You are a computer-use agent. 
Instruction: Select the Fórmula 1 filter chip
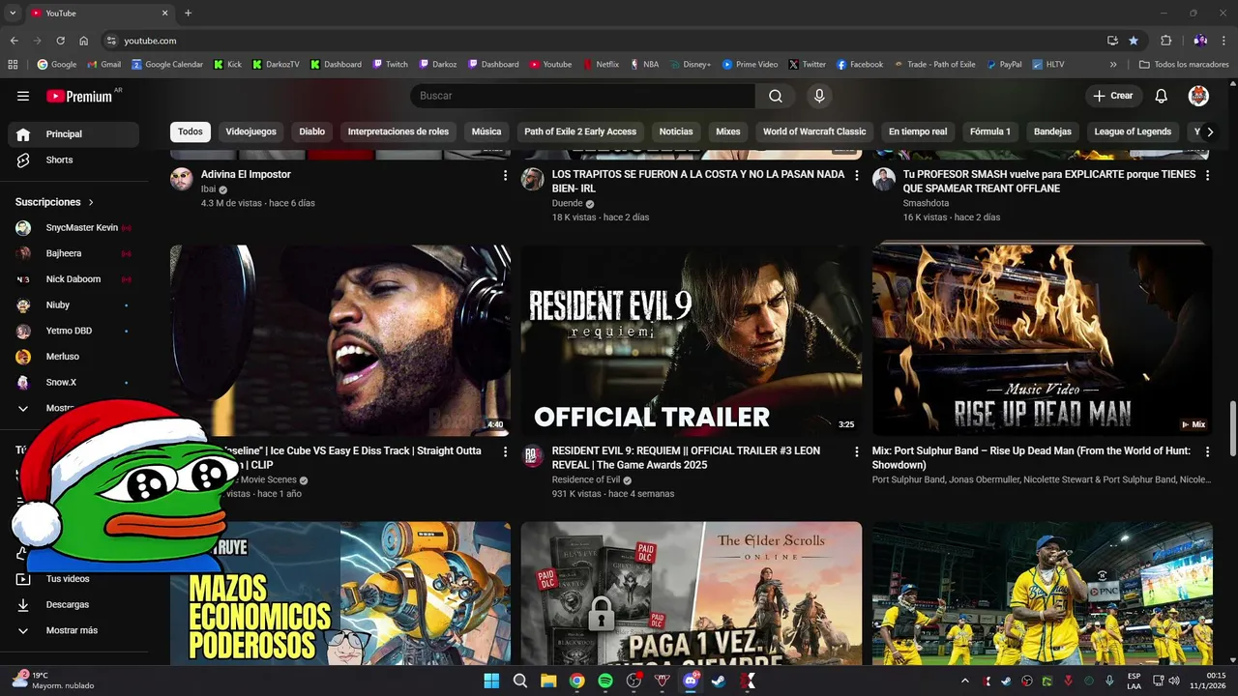pyautogui.click(x=989, y=131)
